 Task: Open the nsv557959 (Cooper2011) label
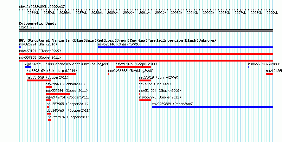[48, 77]
